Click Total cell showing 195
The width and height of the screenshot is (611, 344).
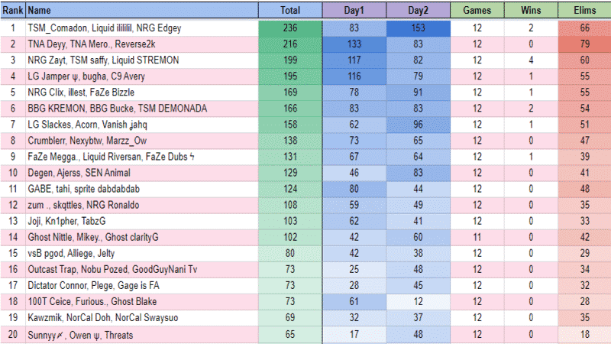290,76
